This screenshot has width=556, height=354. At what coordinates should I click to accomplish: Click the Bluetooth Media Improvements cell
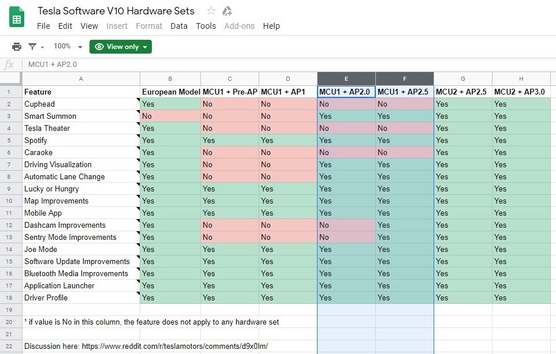[81, 273]
